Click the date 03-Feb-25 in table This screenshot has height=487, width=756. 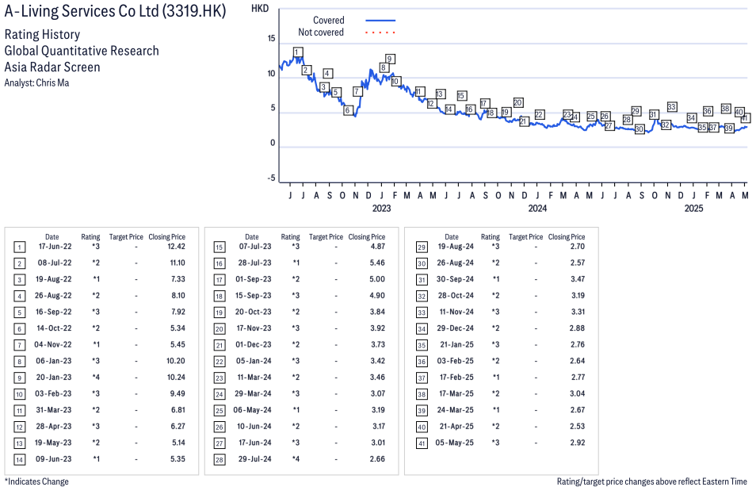pyautogui.click(x=455, y=361)
